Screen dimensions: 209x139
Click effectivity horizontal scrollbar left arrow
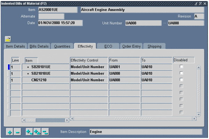[72, 119]
